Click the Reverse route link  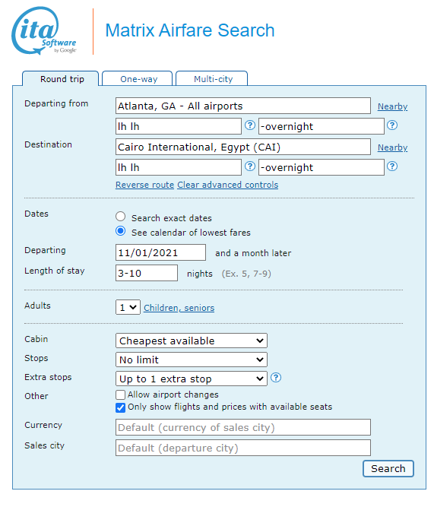point(145,185)
